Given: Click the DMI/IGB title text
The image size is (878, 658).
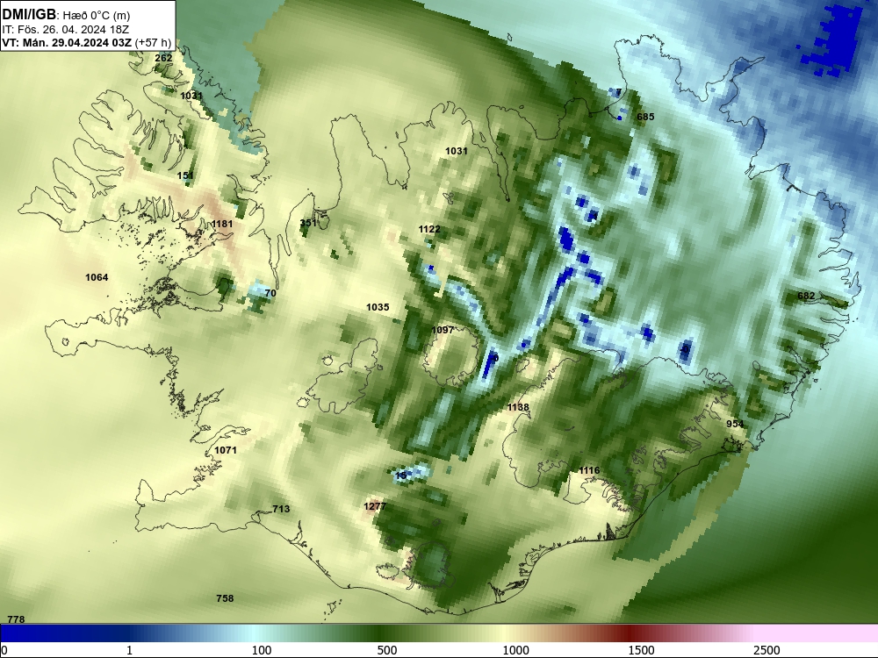Looking at the screenshot, I should pos(29,14).
